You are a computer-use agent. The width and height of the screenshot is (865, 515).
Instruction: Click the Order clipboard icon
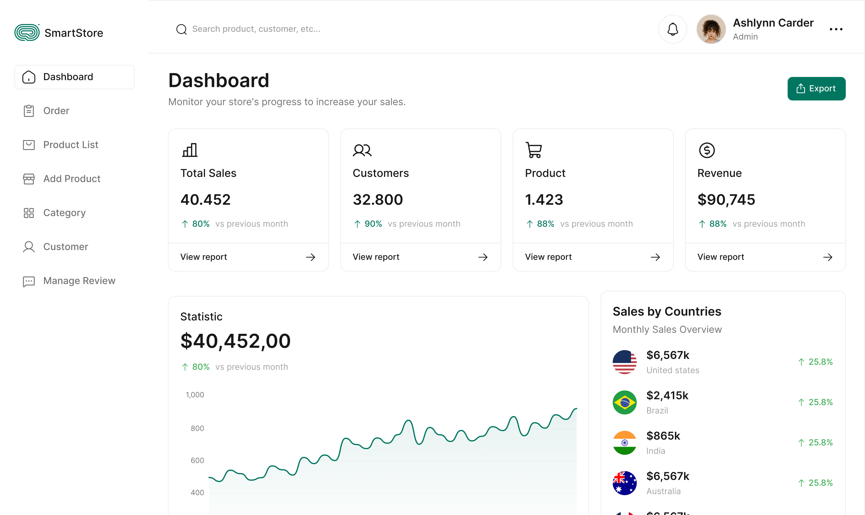[x=29, y=111]
